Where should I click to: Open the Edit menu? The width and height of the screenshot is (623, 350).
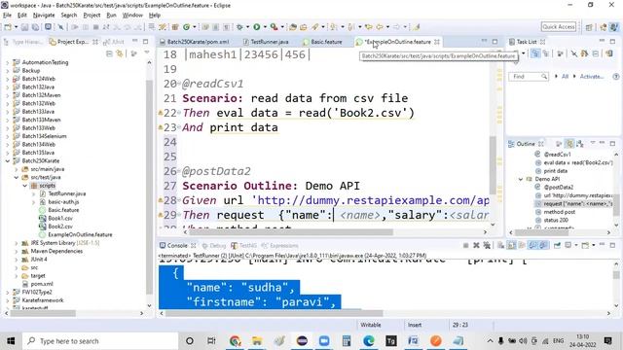click(21, 16)
